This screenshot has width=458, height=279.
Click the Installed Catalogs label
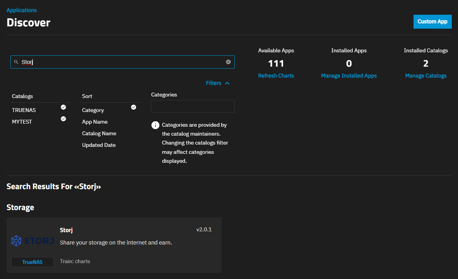[x=426, y=51]
